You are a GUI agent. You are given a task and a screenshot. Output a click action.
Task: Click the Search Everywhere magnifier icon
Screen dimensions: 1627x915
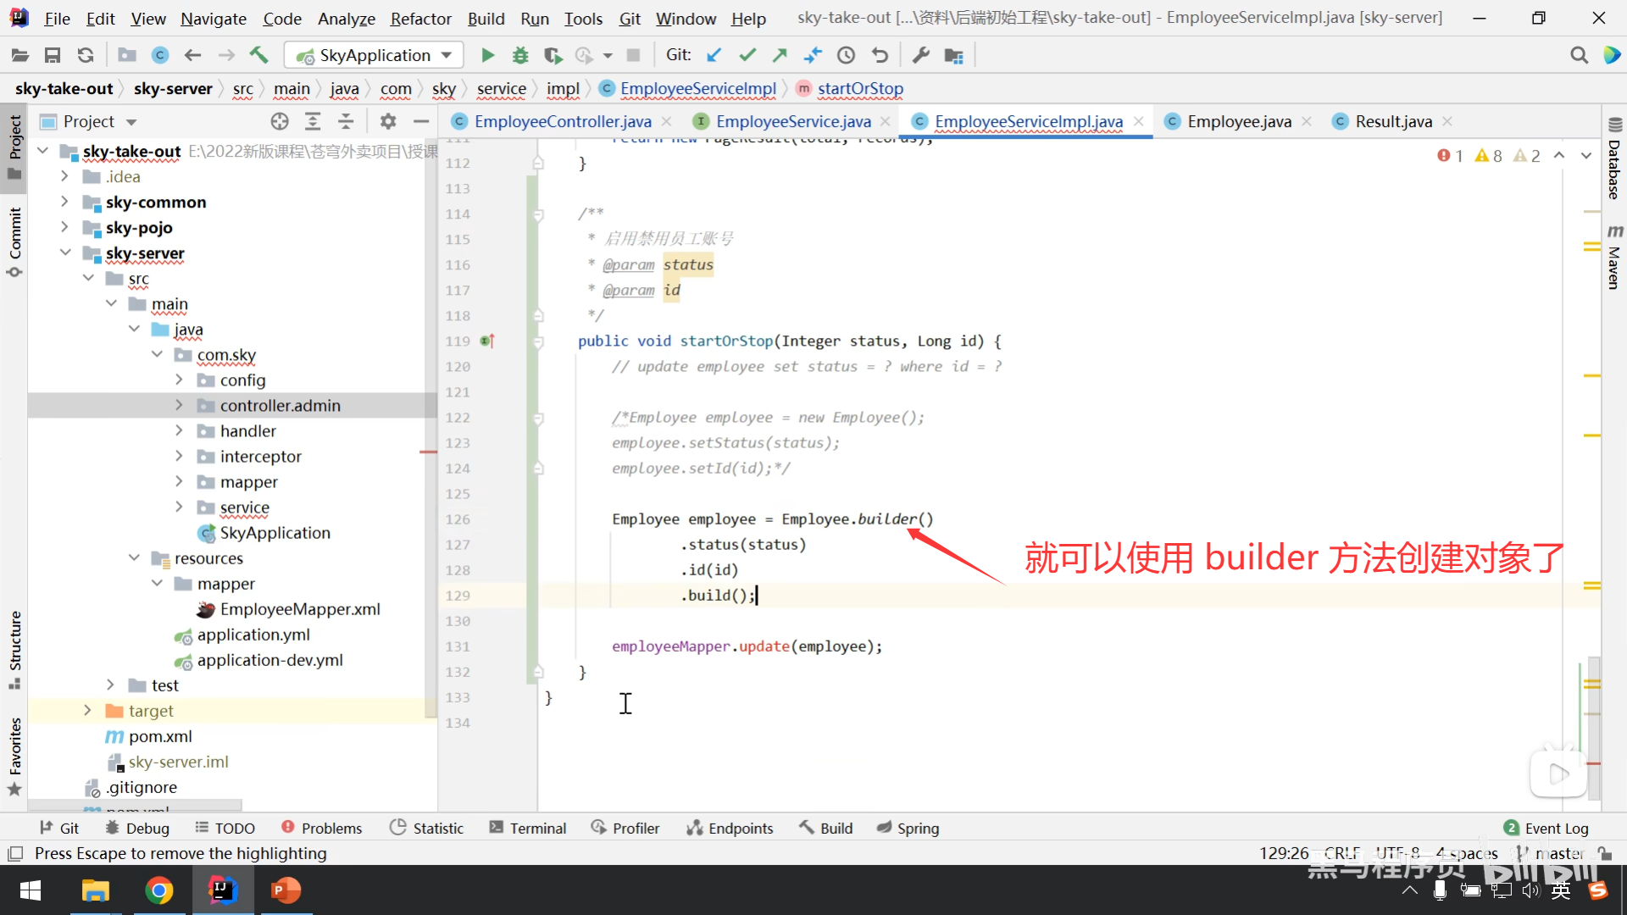point(1579,55)
